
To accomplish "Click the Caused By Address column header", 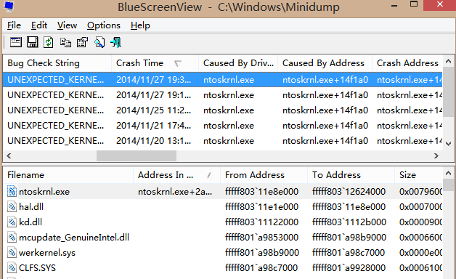I will pyautogui.click(x=325, y=63).
